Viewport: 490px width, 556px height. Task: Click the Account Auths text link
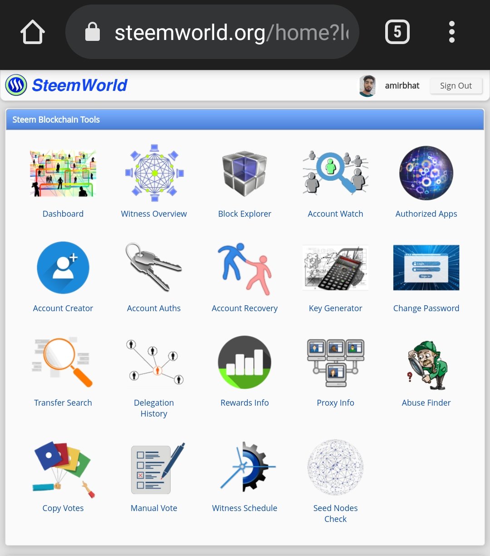(x=154, y=308)
